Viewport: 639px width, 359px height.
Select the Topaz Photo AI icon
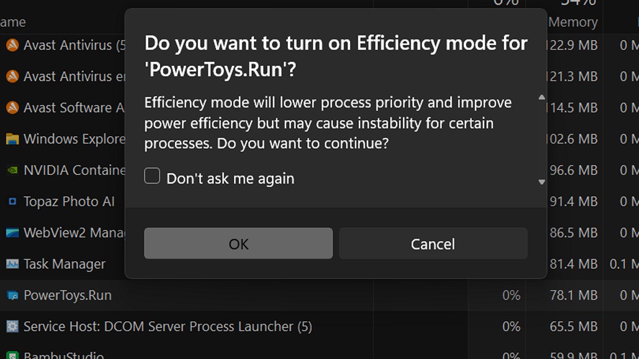point(12,202)
